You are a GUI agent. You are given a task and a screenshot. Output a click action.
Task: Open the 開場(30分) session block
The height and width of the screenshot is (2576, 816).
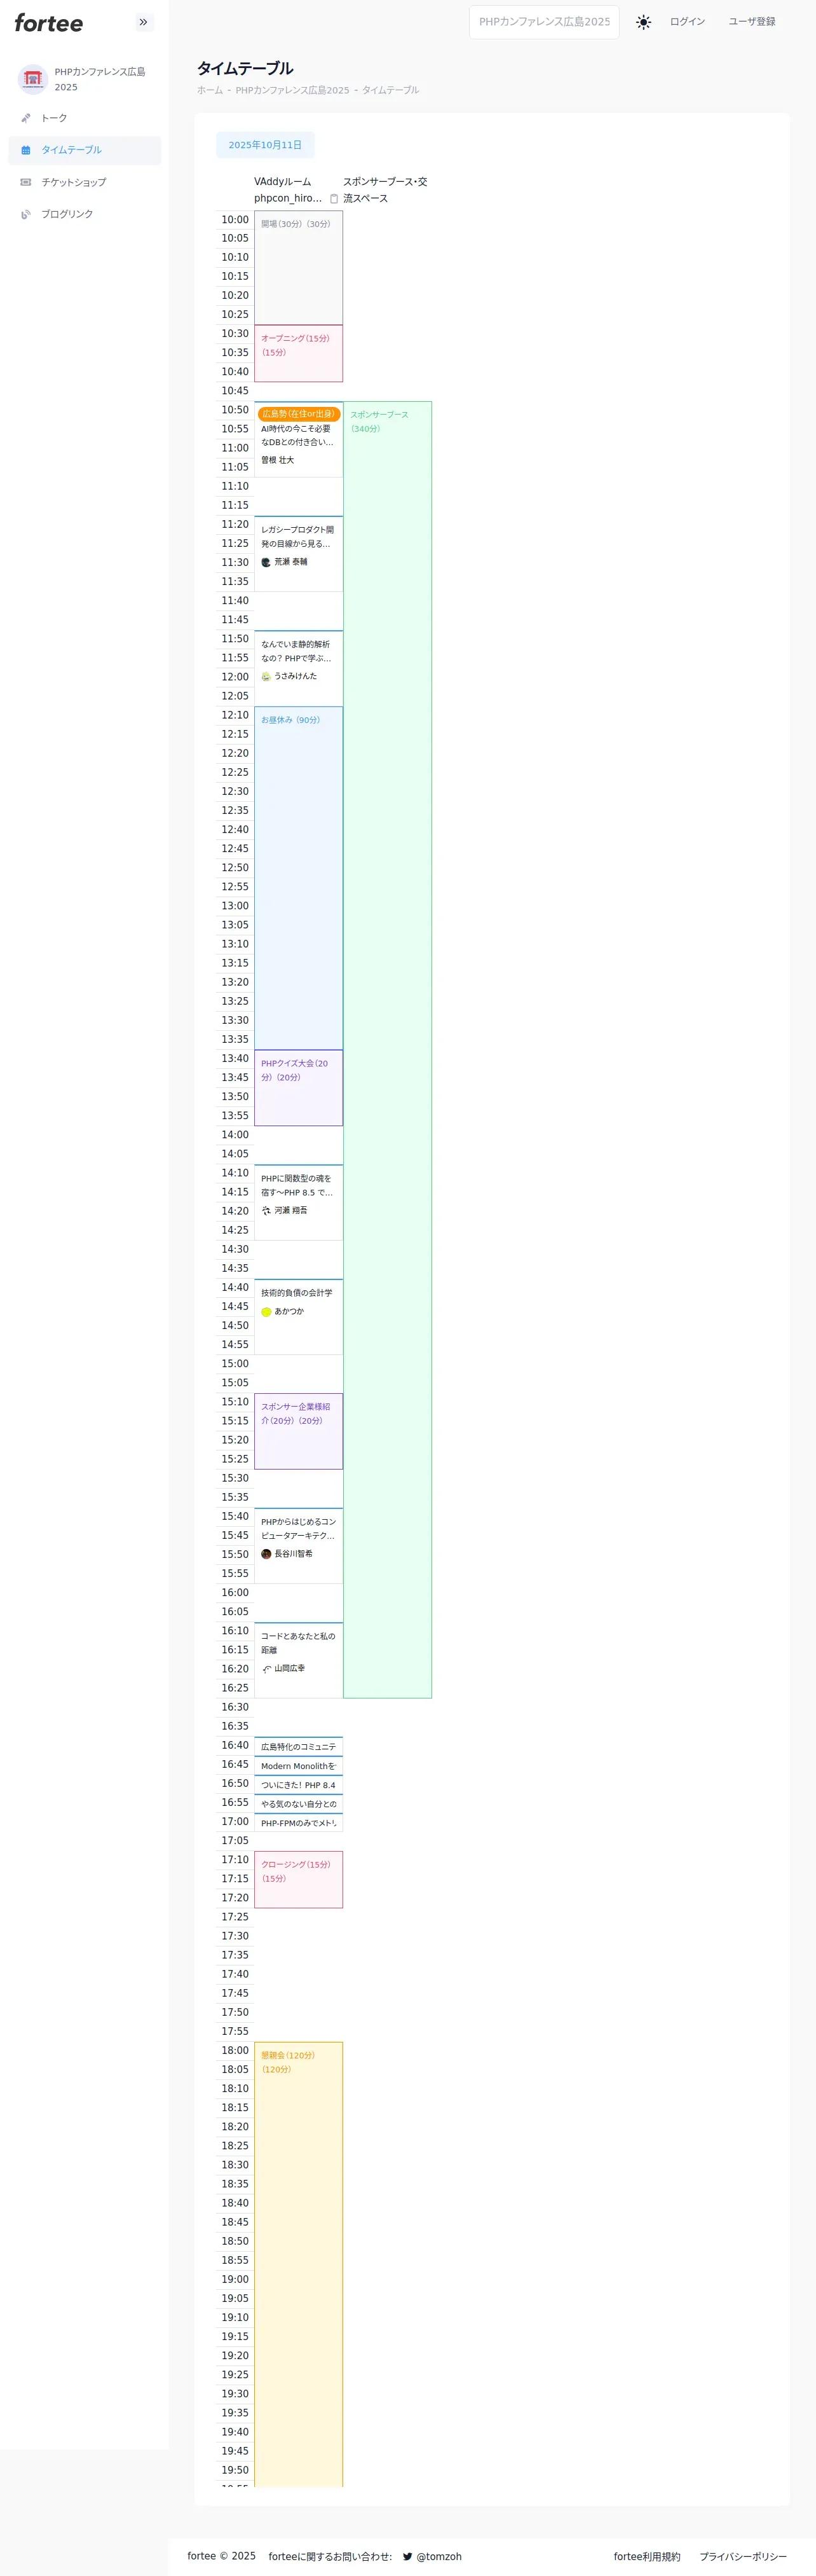(x=298, y=268)
